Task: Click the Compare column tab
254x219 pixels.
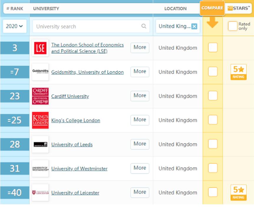Action: pos(212,8)
